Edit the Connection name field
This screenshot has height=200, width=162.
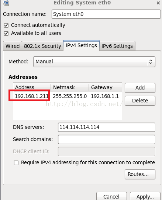pos(106,14)
